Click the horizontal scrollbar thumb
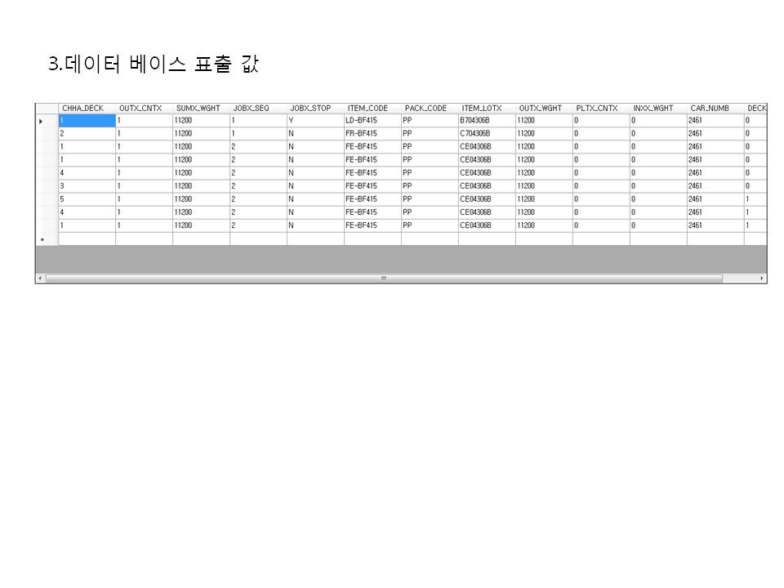The image size is (784, 588). point(384,278)
